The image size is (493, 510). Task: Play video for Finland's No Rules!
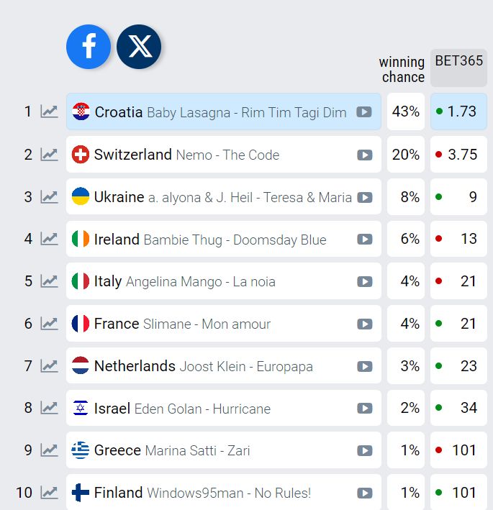[364, 493]
